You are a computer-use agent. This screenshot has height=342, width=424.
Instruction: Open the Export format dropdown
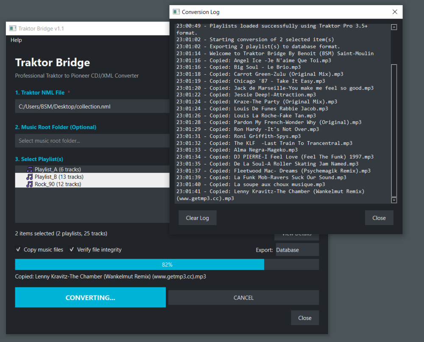(x=297, y=250)
